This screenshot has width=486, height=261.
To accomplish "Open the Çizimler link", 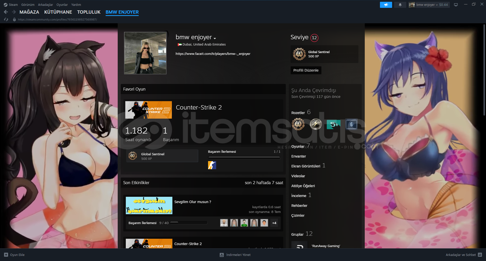I will 298,215.
